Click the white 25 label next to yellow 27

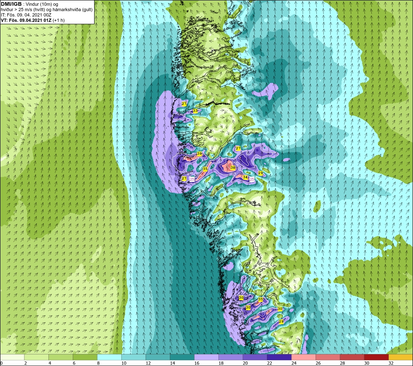pos(192,179)
